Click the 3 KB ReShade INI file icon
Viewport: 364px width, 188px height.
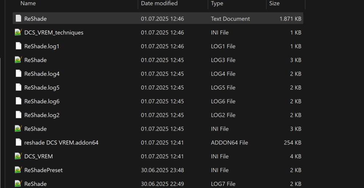tap(18, 129)
